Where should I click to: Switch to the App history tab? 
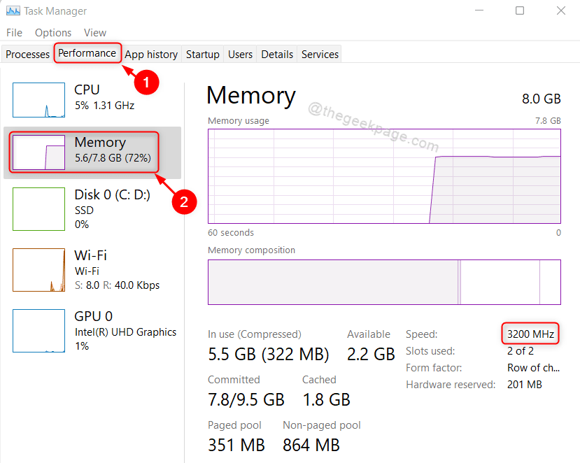(x=150, y=54)
